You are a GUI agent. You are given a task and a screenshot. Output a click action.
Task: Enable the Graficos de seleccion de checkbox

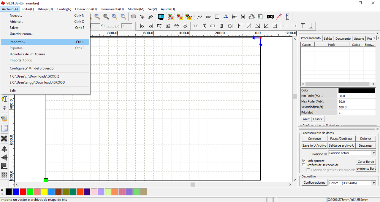click(x=303, y=165)
